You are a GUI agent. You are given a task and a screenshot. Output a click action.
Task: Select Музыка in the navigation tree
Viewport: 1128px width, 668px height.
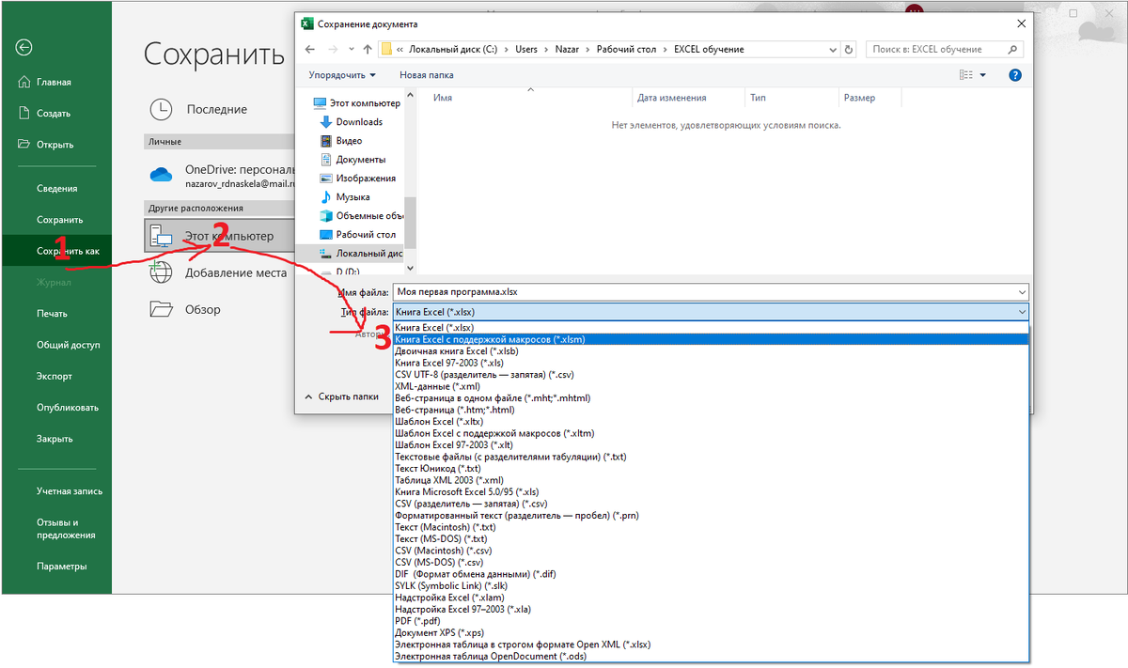(x=344, y=197)
